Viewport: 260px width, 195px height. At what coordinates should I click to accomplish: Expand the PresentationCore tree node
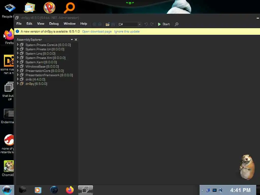point(18,71)
